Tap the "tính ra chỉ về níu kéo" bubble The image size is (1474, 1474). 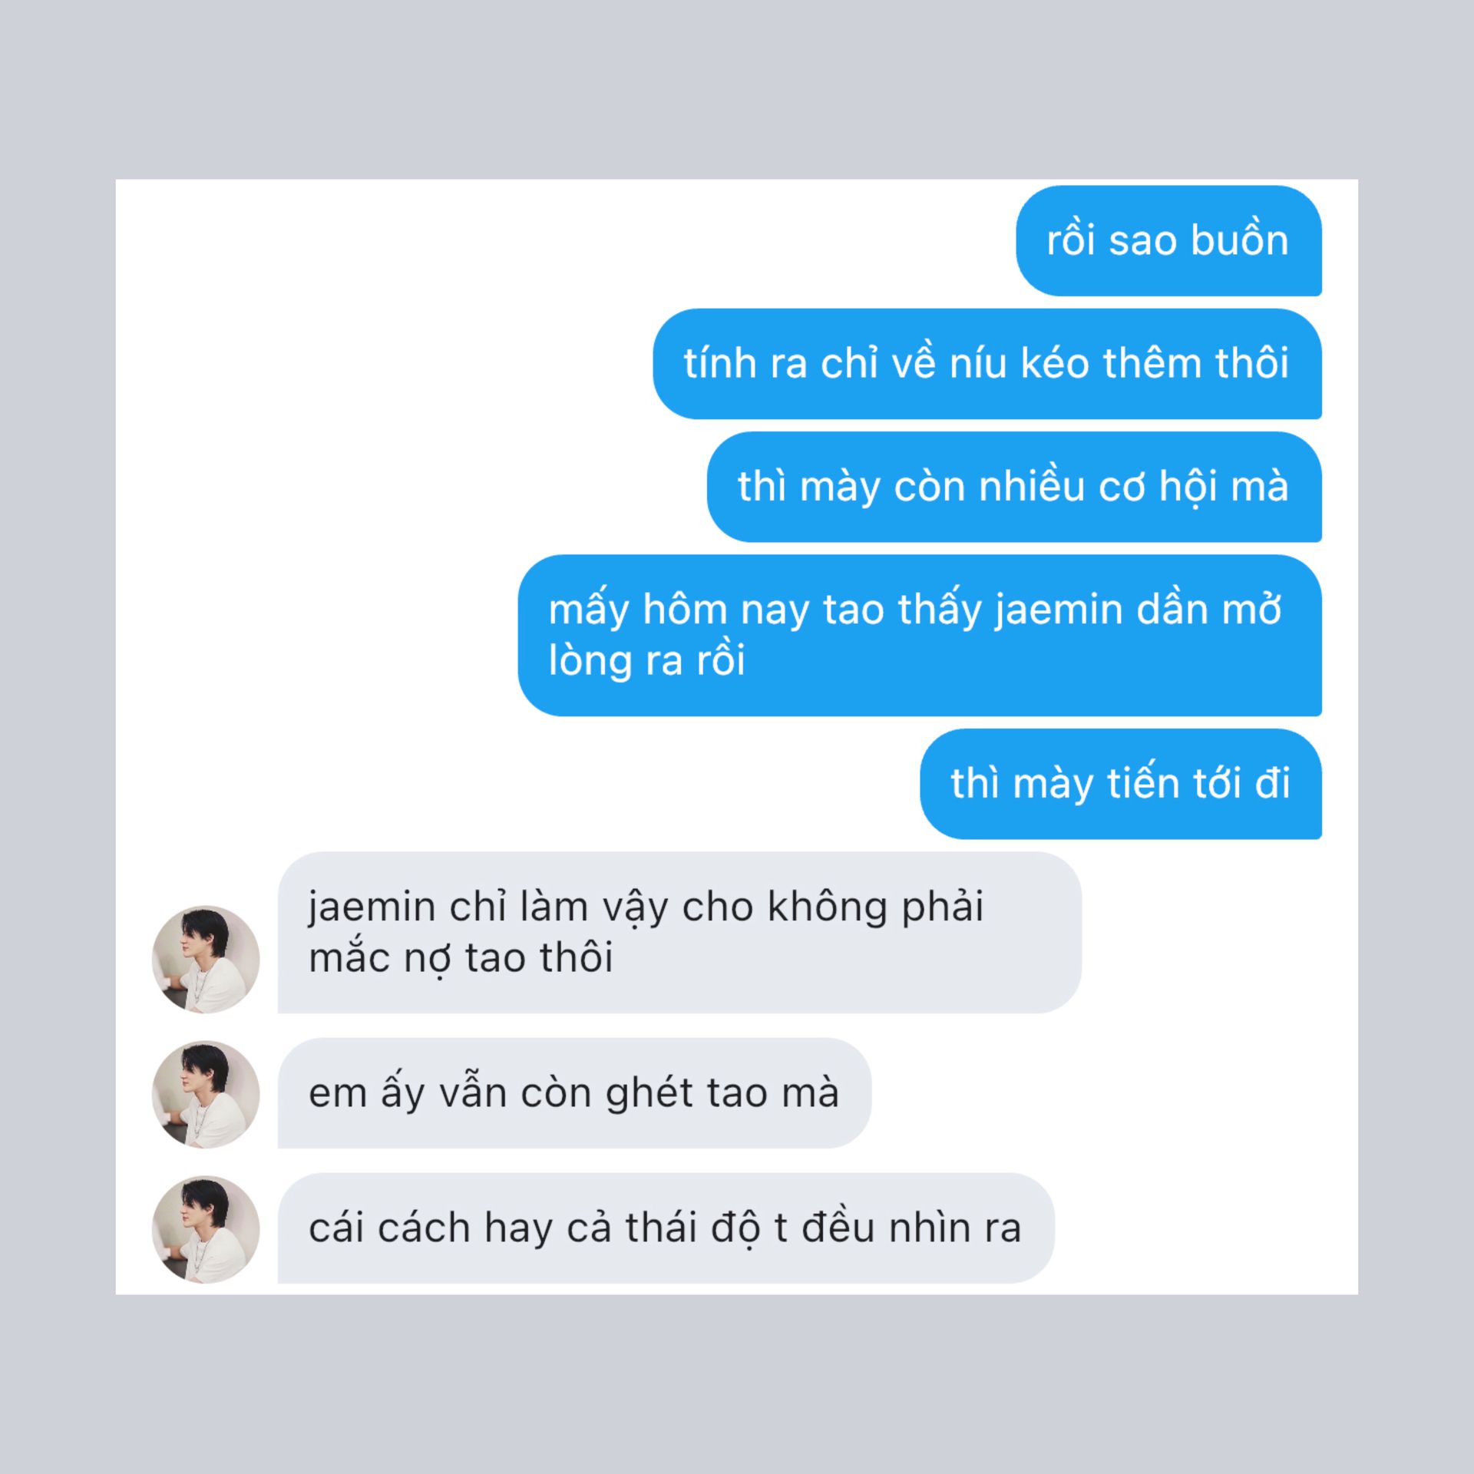987,364
